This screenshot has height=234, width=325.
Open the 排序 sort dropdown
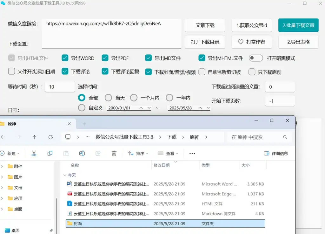138,154
